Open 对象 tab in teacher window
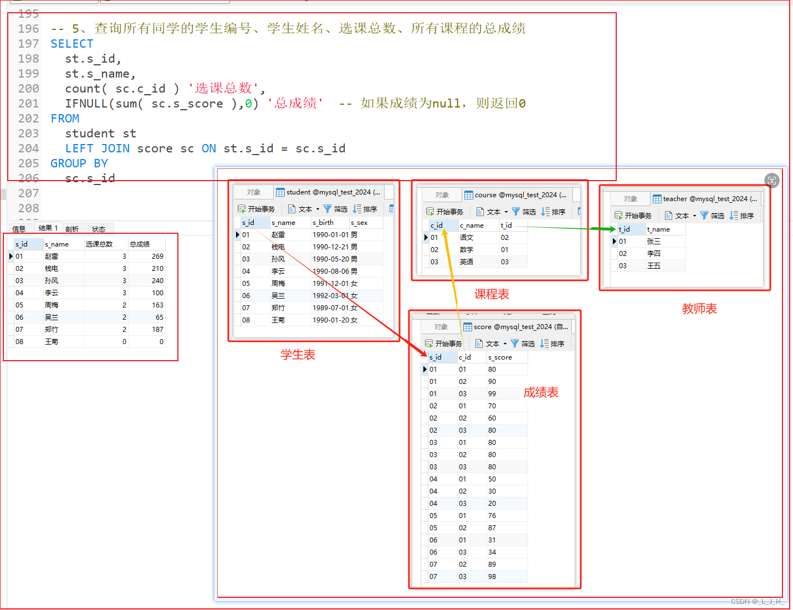793x610 pixels. click(631, 199)
